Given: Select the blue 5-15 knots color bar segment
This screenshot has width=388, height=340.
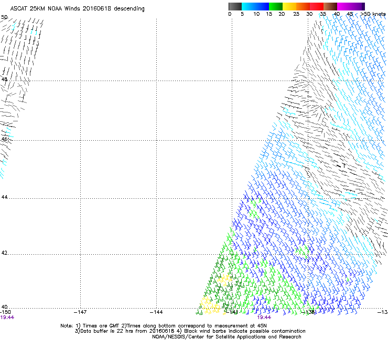Looking at the screenshot, I should [255, 6].
